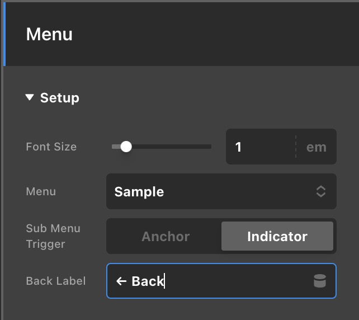Select Indicator as Sub Menu Trigger
The width and height of the screenshot is (359, 320).
click(277, 236)
